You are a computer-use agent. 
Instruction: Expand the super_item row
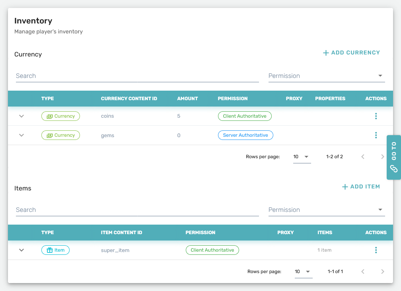tap(21, 250)
